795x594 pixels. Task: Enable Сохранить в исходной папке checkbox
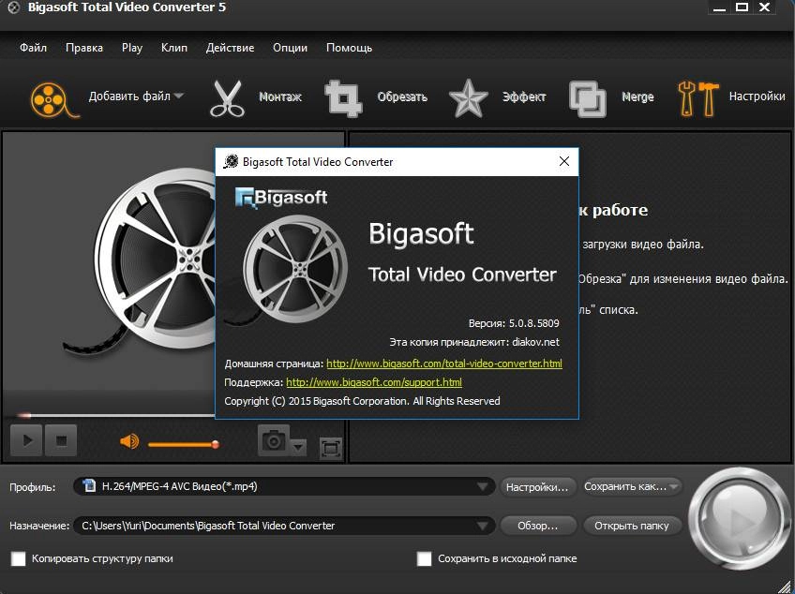(x=424, y=559)
